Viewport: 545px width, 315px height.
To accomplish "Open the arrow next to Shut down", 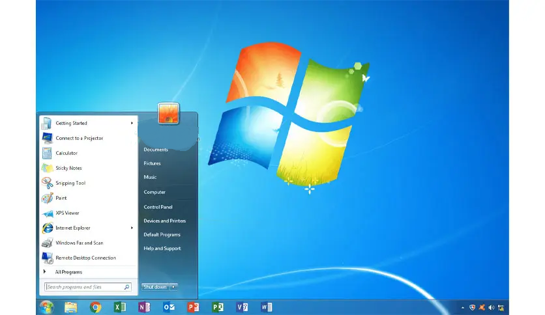I will pos(174,287).
